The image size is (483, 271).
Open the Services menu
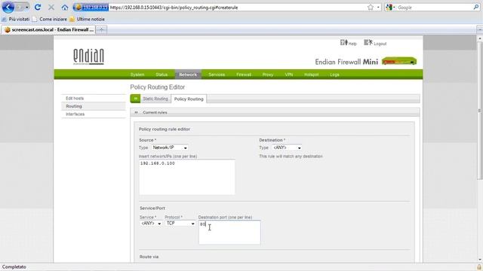217,75
